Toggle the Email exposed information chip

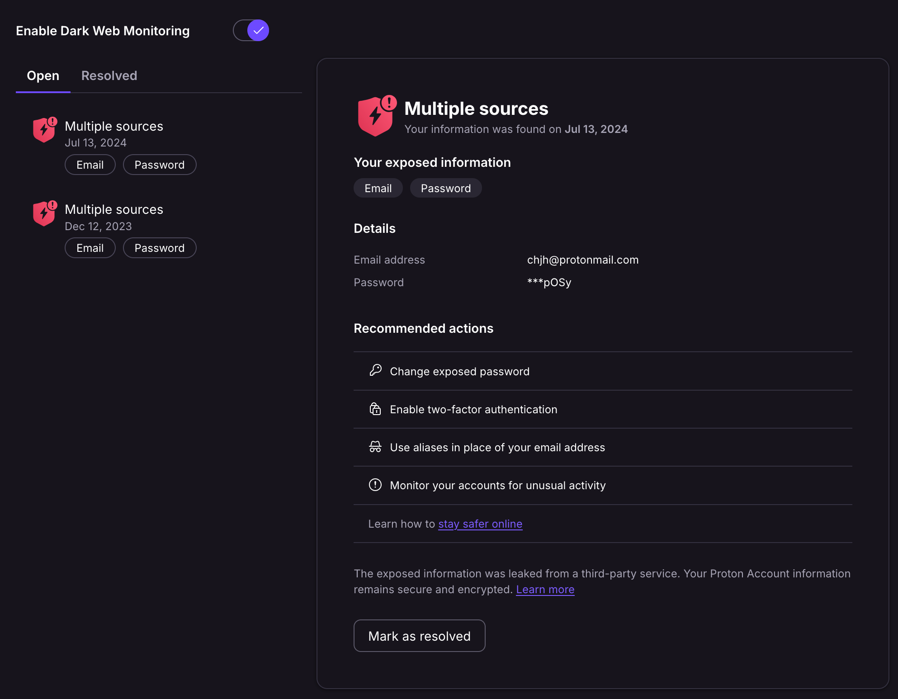[378, 188]
